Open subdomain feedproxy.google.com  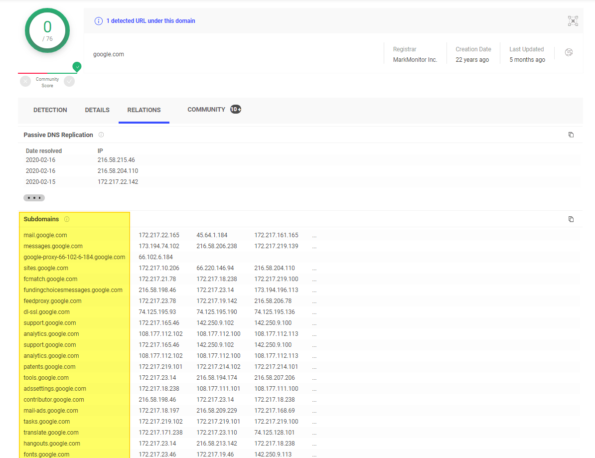click(x=52, y=301)
